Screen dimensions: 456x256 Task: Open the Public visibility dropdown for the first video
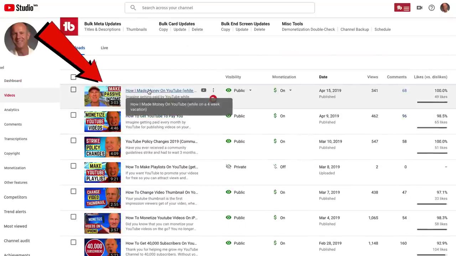tap(250, 90)
